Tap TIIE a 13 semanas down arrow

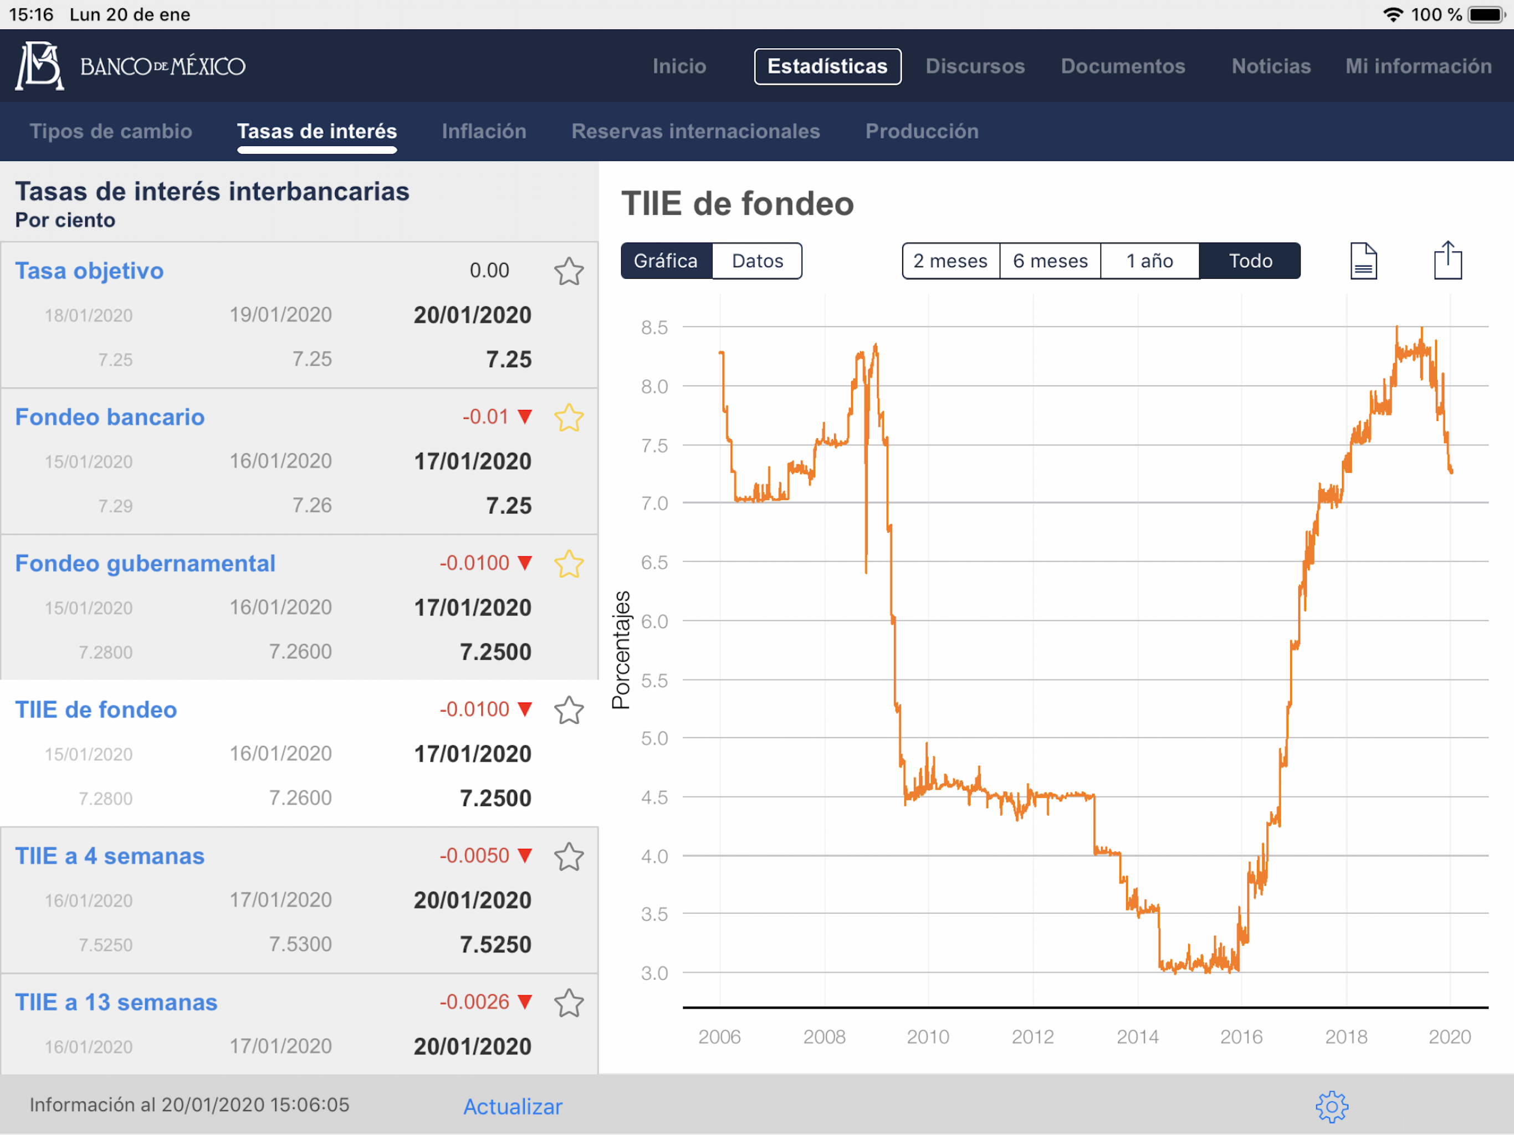tap(525, 1002)
